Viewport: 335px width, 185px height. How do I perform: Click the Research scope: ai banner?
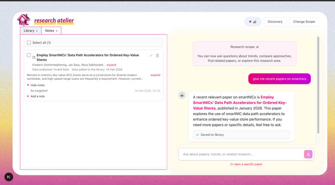pyautogui.click(x=244, y=54)
